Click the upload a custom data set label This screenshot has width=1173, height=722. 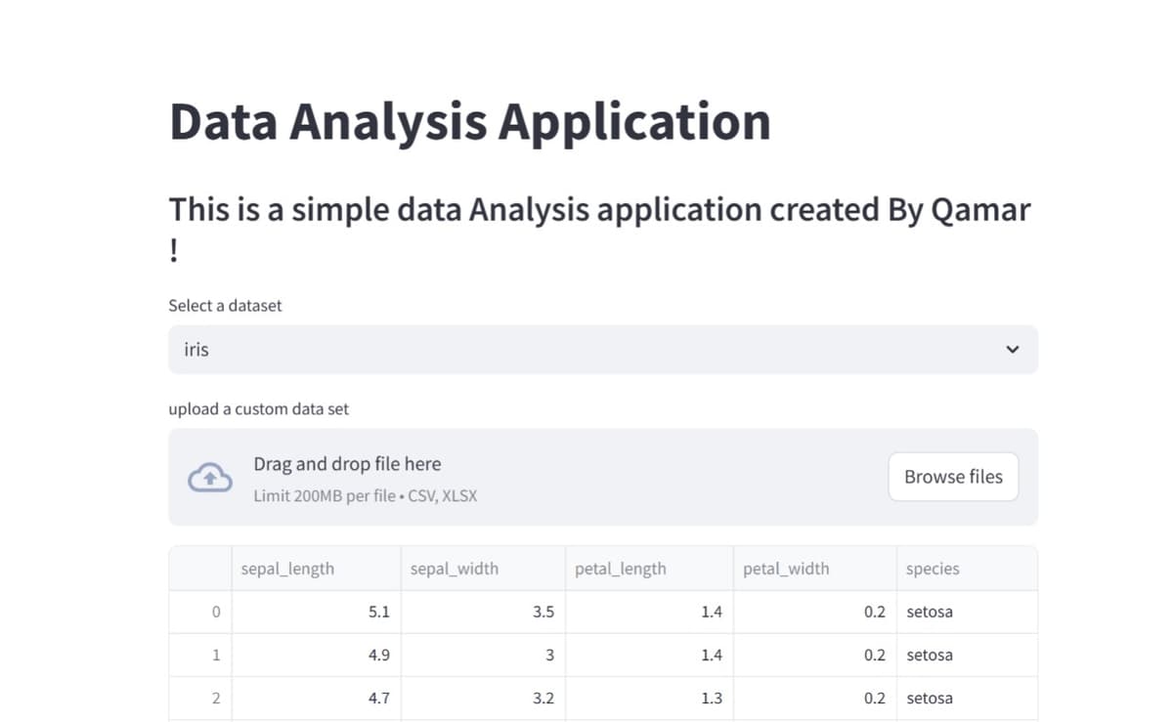(259, 408)
